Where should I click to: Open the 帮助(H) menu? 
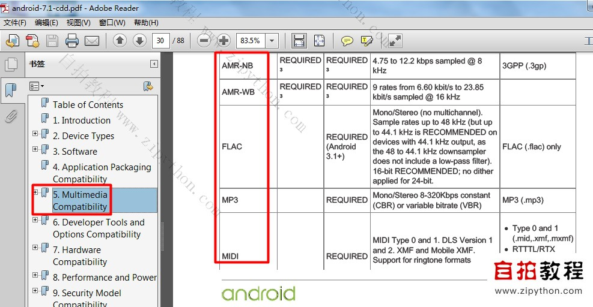pos(146,23)
